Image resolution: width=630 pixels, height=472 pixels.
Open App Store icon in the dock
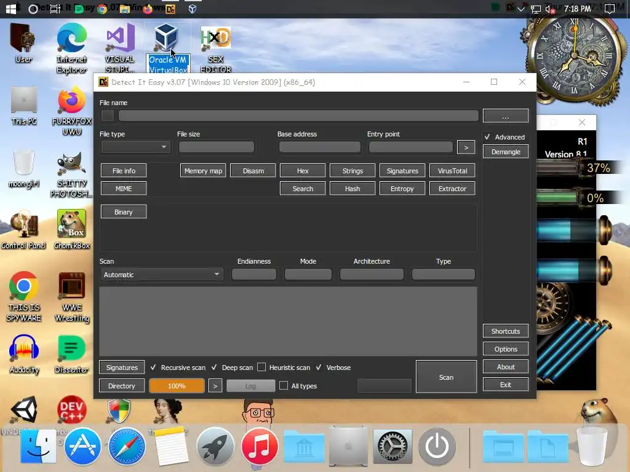[82, 446]
